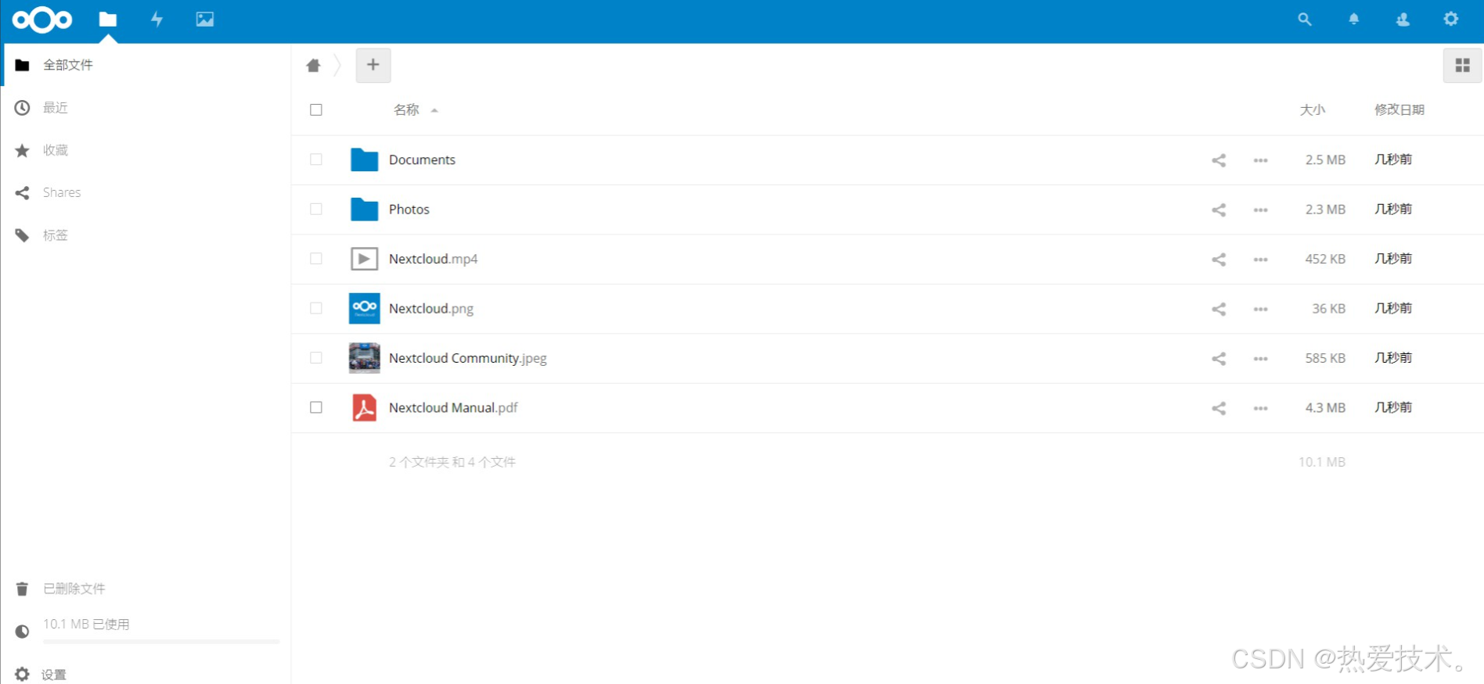Click the 2.5 MB size of Documents
This screenshot has height=684, width=1484.
[1325, 159]
